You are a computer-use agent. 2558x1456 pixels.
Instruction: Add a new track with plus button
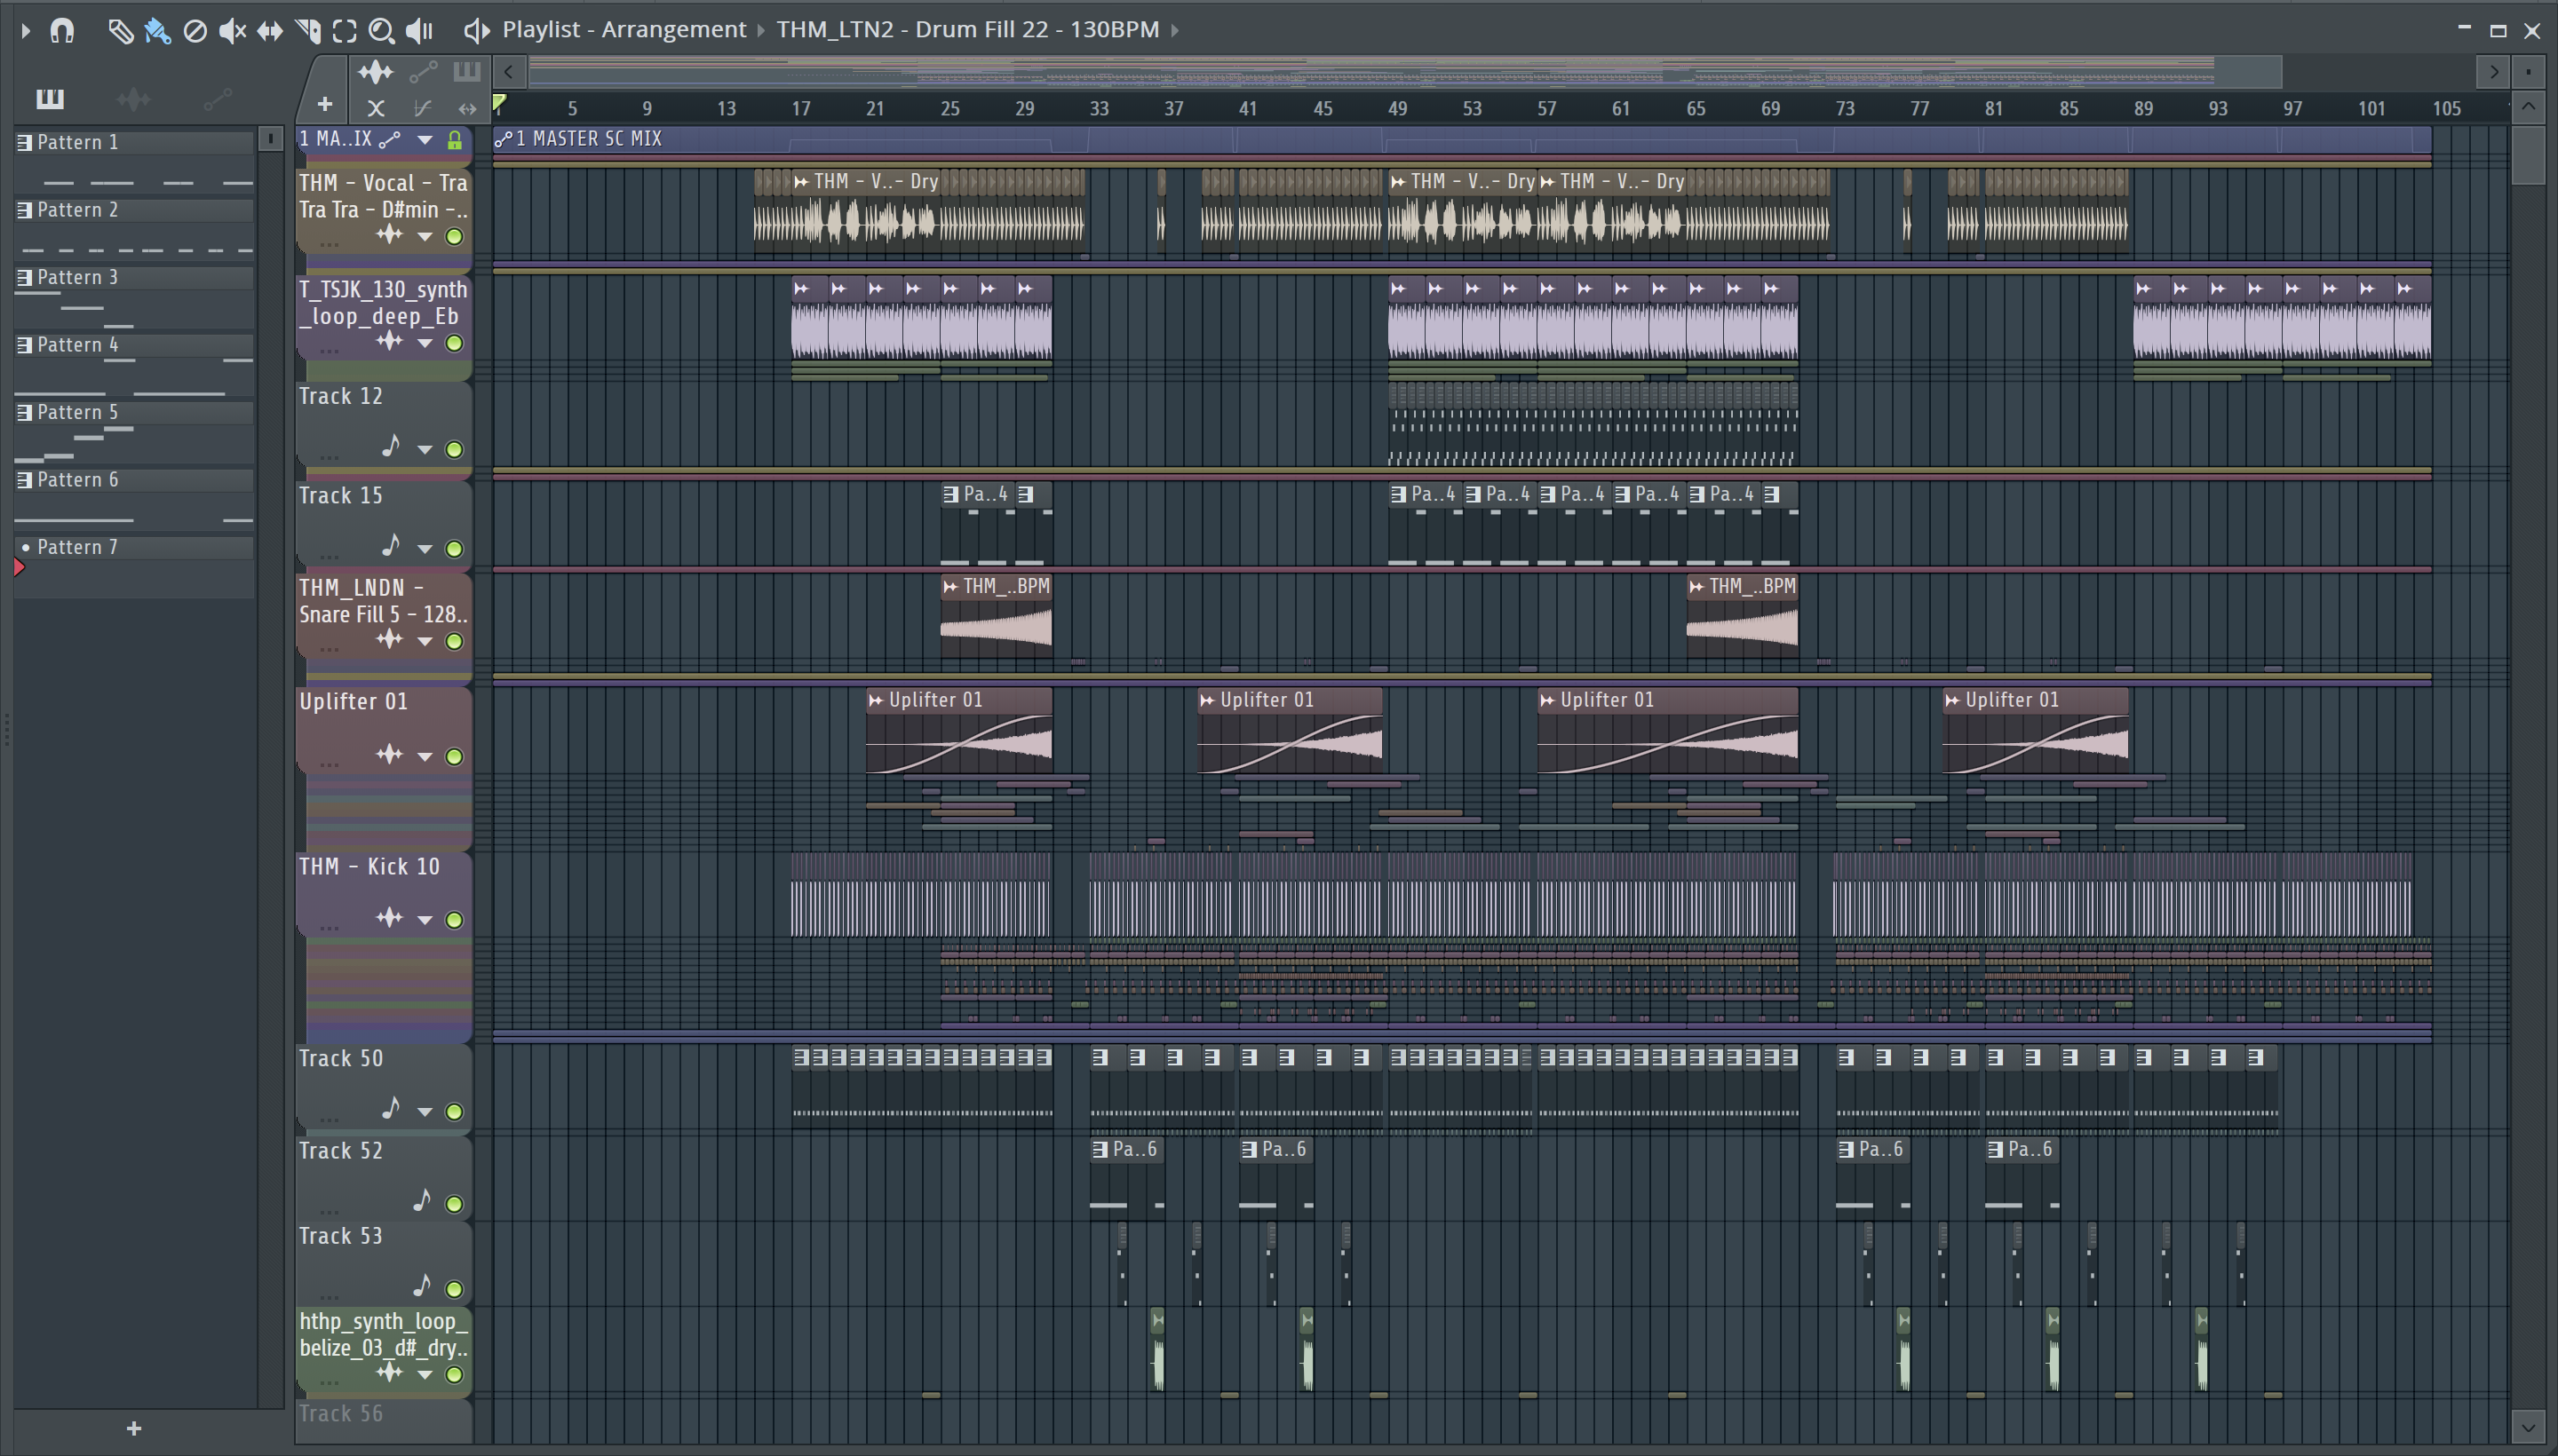pos(324,104)
